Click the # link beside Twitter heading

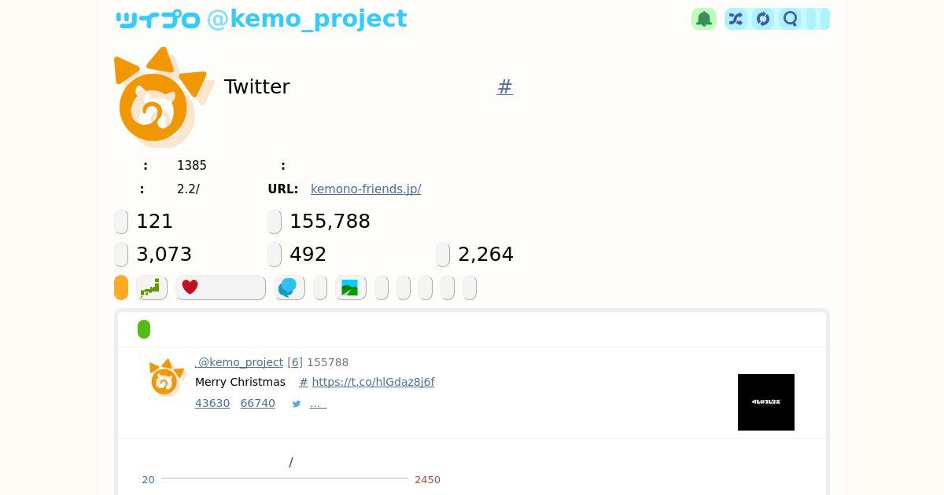[505, 86]
